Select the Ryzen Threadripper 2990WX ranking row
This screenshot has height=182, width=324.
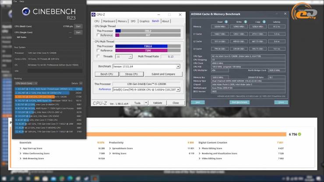tap(48, 89)
